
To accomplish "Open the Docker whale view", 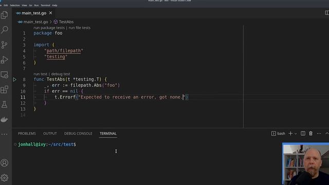I will pyautogui.click(x=4, y=120).
